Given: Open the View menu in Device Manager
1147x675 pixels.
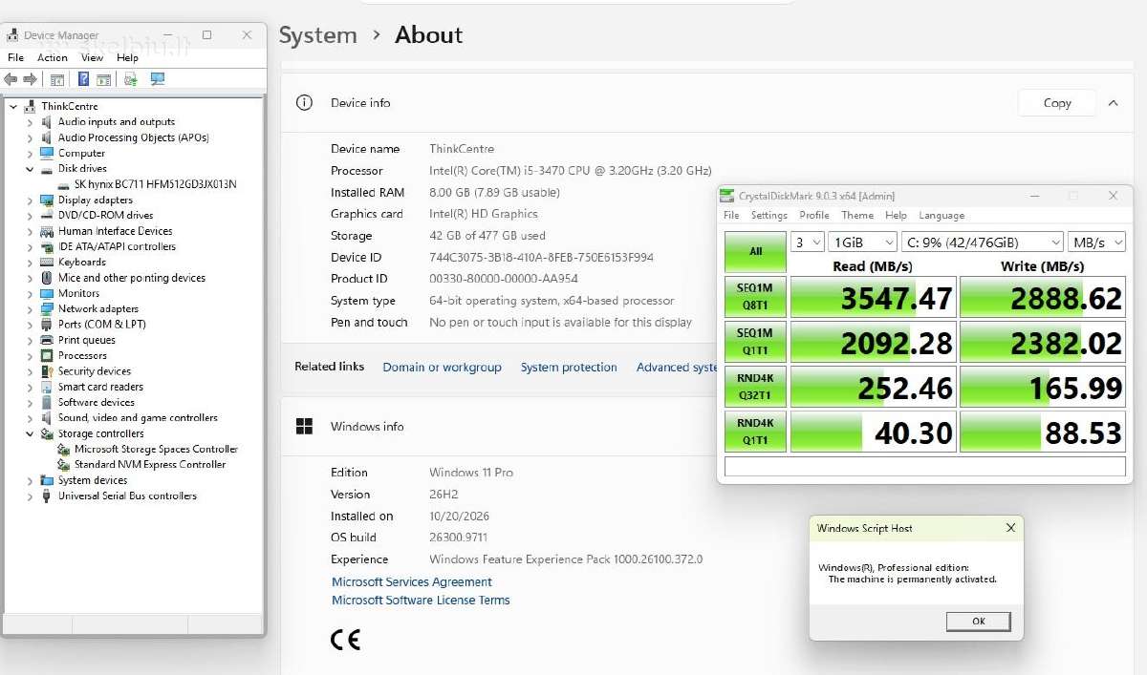Looking at the screenshot, I should tap(92, 57).
